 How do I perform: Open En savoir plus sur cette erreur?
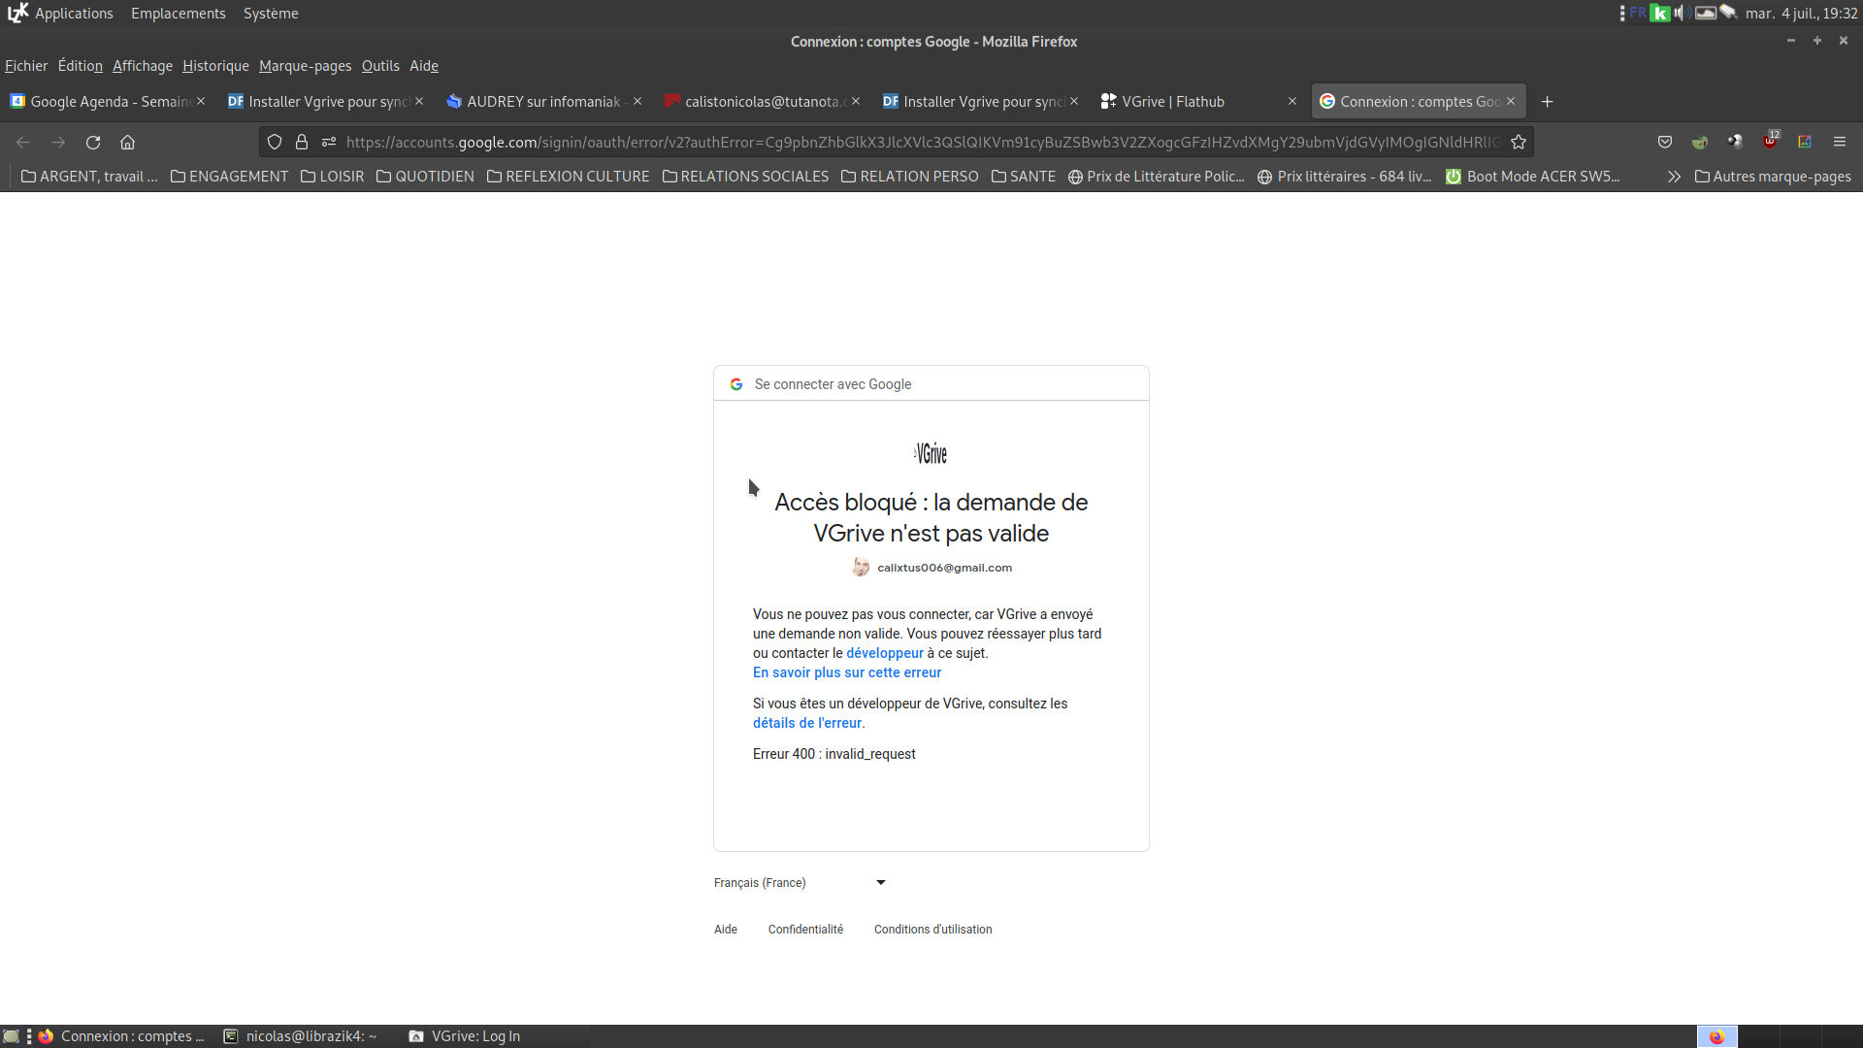point(846,672)
